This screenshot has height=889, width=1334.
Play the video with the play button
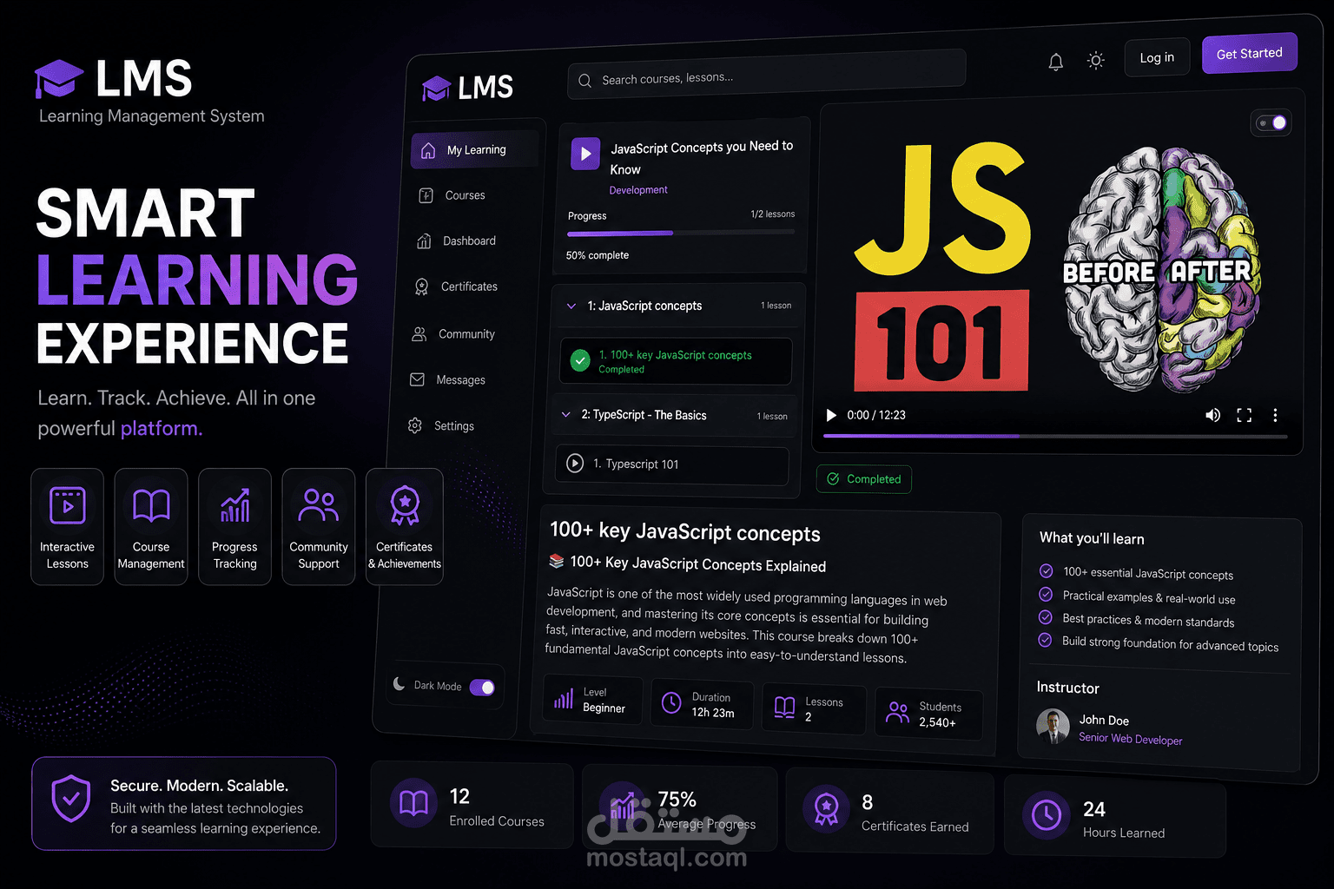tap(831, 415)
